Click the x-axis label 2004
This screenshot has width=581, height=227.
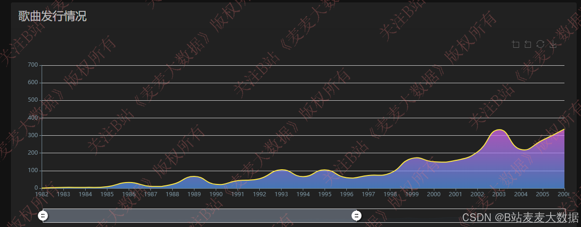pyautogui.click(x=520, y=194)
